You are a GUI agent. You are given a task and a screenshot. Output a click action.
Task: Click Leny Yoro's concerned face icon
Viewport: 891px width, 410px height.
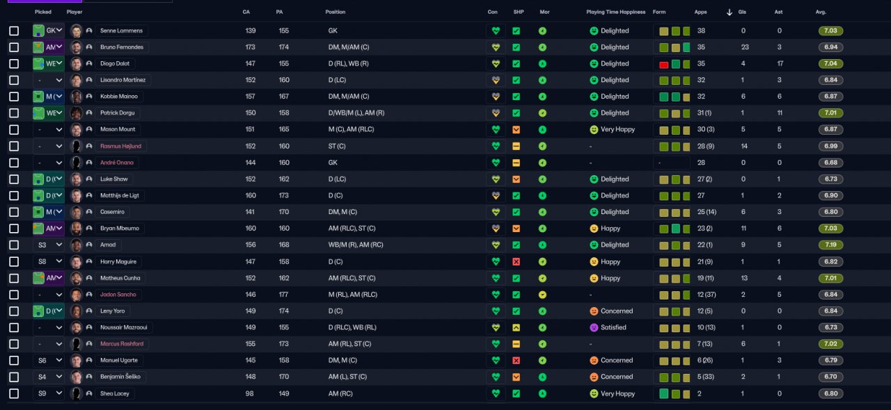[594, 311]
